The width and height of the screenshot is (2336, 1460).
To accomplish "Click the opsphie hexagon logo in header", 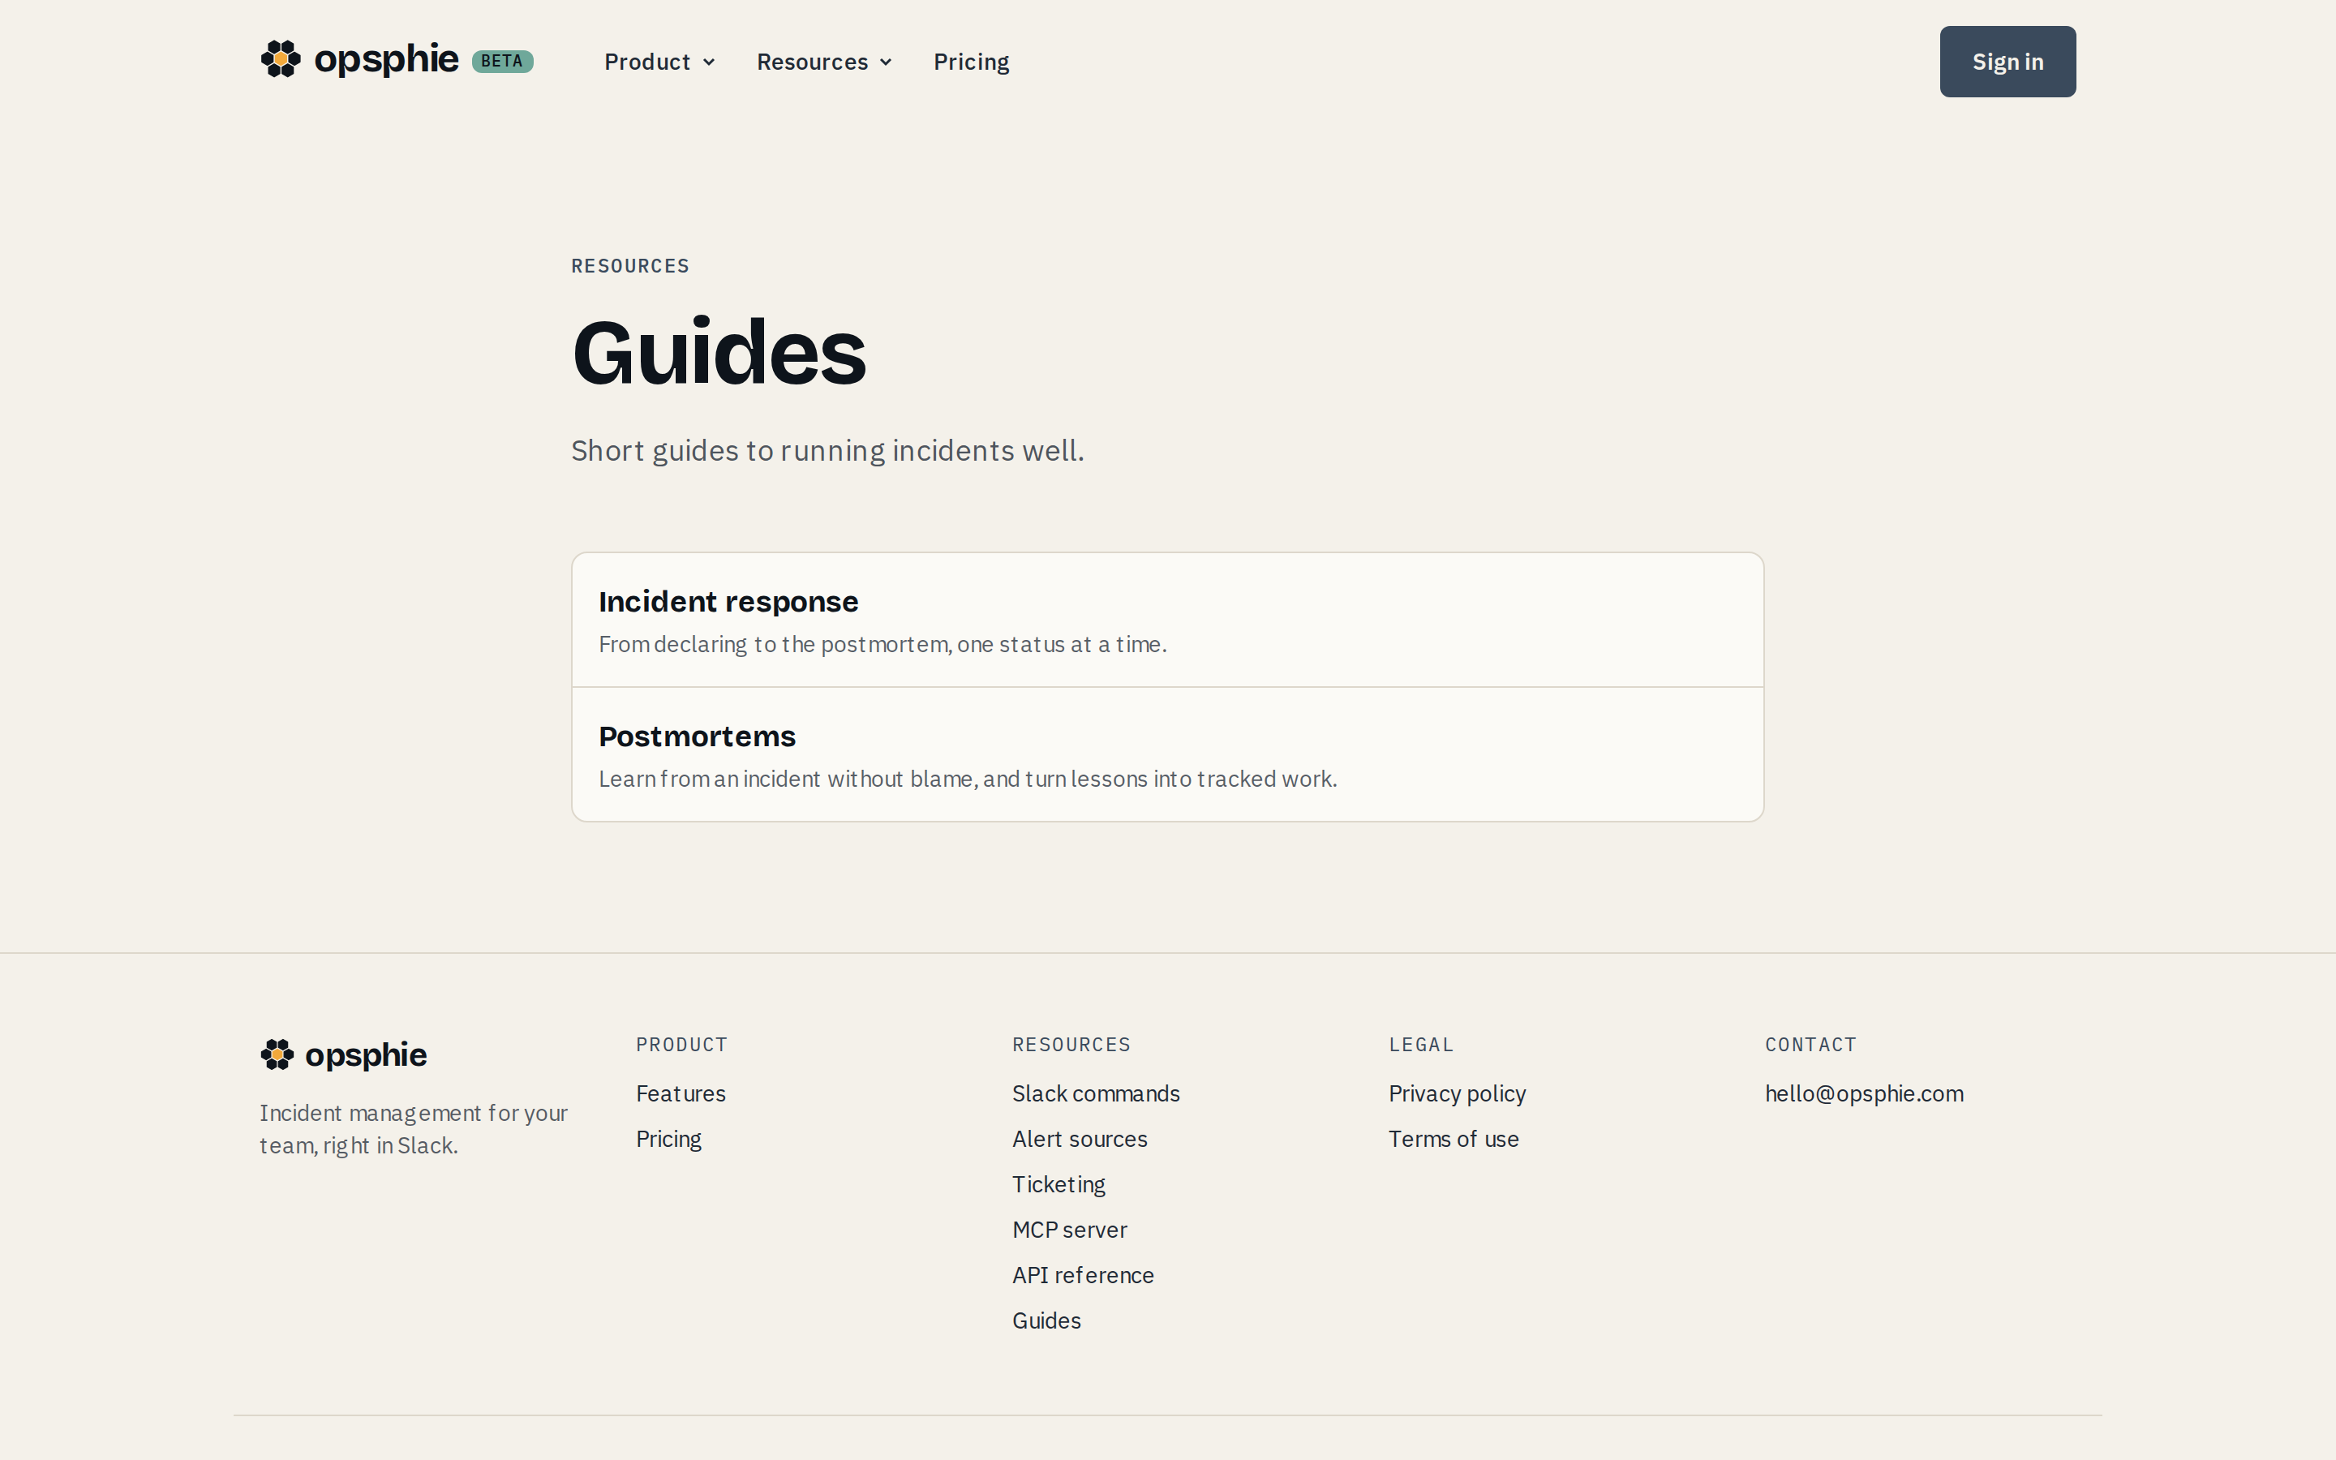I will (x=281, y=59).
